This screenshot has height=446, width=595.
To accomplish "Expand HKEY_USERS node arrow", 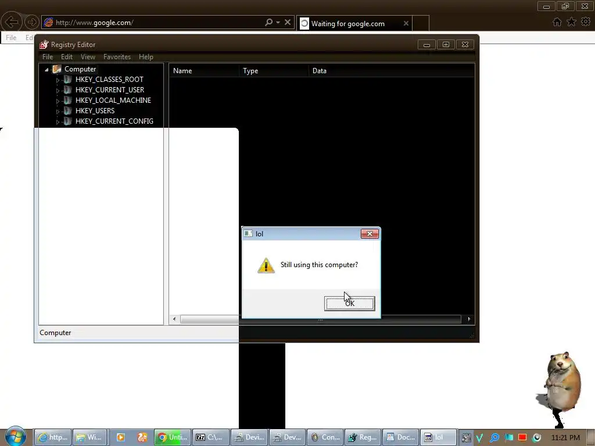I will [58, 111].
